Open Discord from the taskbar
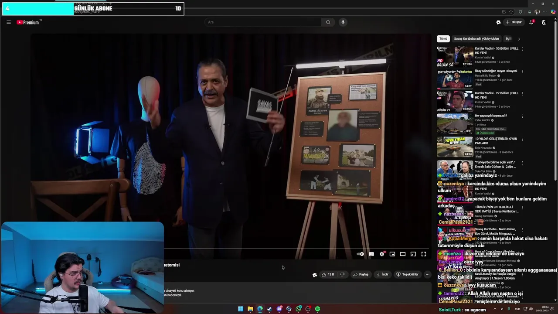Viewport: 558px width, 314px height. [279, 309]
